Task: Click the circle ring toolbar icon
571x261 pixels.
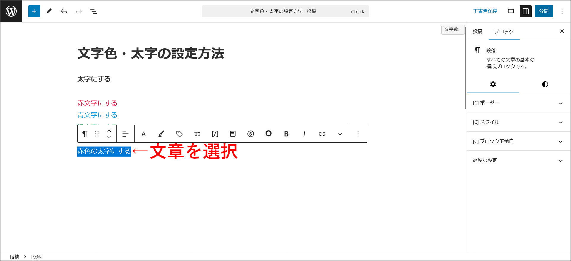Action: 269,133
